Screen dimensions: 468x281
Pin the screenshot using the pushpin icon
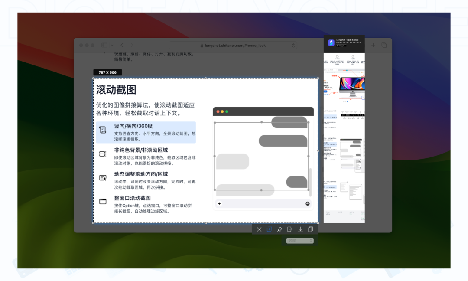279,229
